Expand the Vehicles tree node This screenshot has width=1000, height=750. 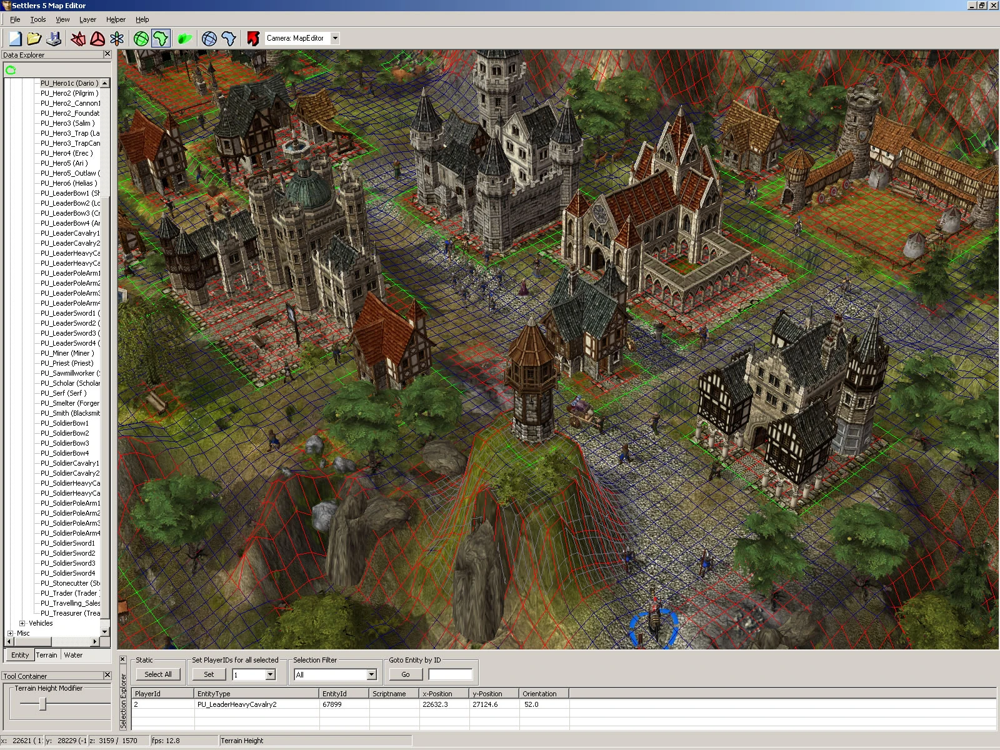click(22, 623)
